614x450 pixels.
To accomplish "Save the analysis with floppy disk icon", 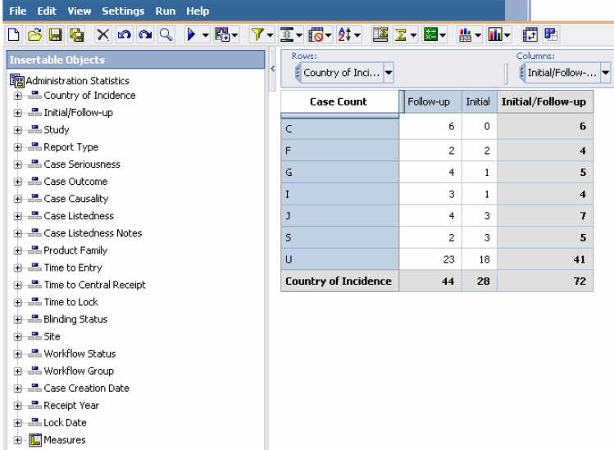I will (x=55, y=35).
